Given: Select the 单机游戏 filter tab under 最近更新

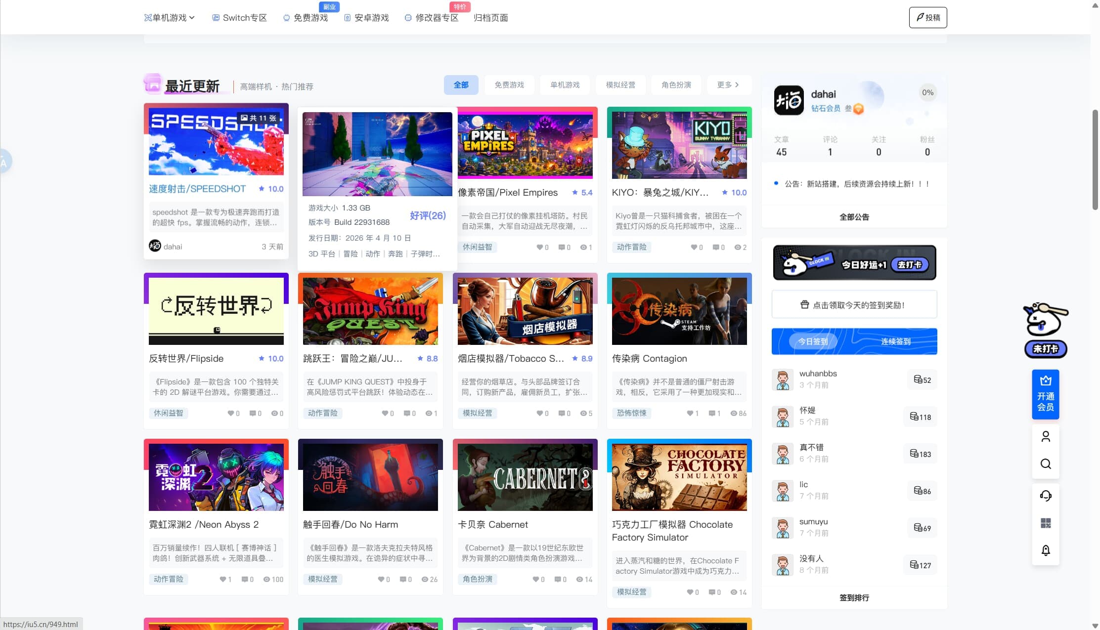Looking at the screenshot, I should (565, 85).
